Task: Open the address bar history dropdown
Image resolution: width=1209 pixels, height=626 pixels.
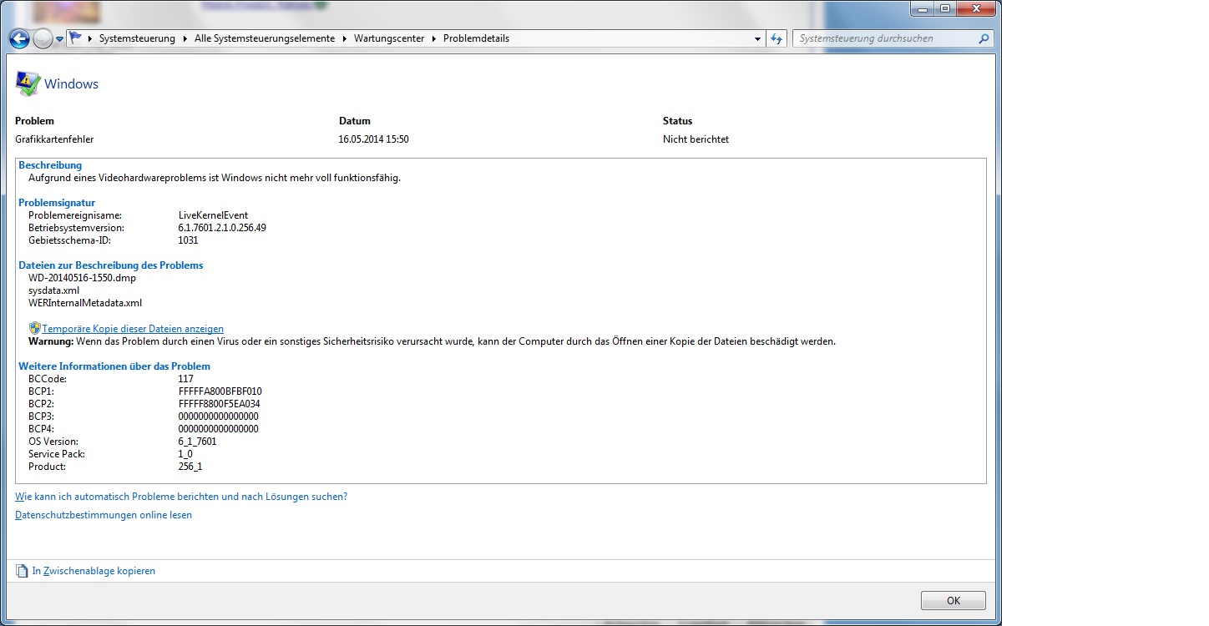Action: point(757,38)
